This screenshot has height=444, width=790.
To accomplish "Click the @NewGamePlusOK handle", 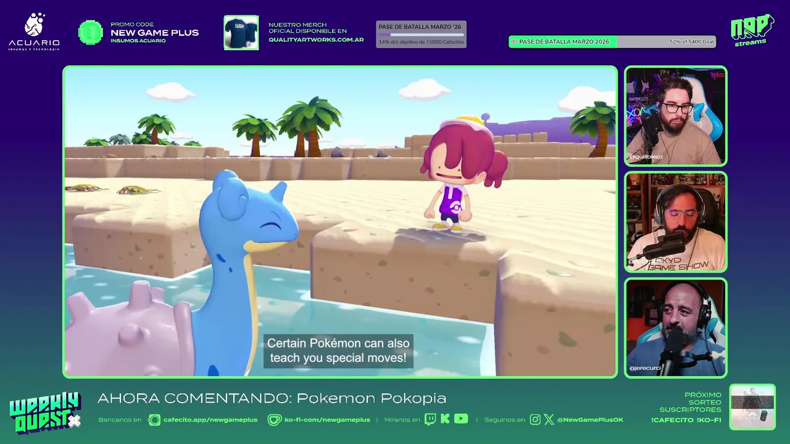I will [590, 420].
